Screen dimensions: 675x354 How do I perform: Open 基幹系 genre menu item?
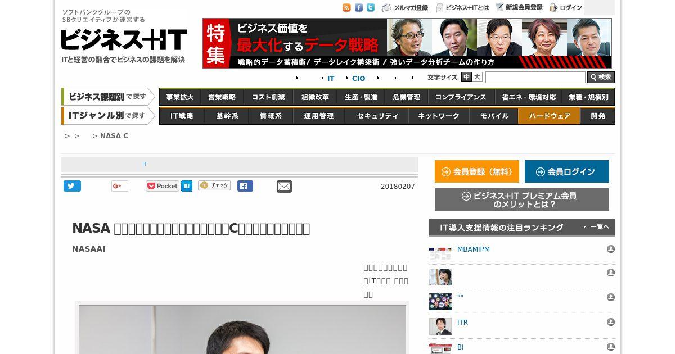(x=227, y=116)
